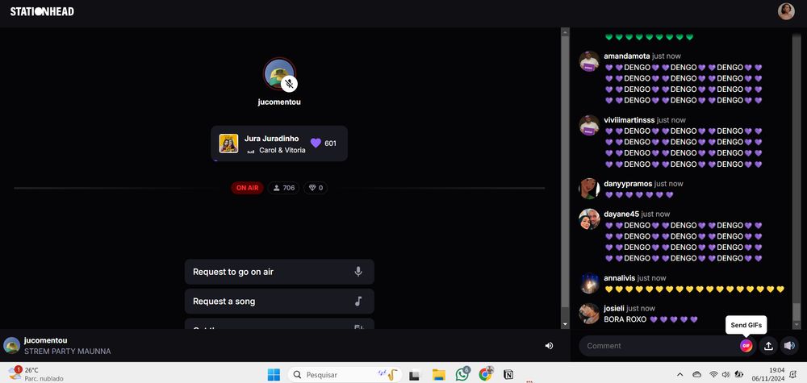This screenshot has width=807, height=383.
Task: Open Windows Start menu
Action: (274, 374)
